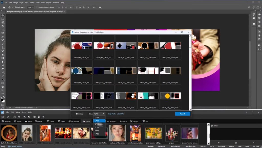262x148 pixels.
Task: Select template 0H1V_570__2H1V_1027 thumbnail
Action: coord(170,96)
